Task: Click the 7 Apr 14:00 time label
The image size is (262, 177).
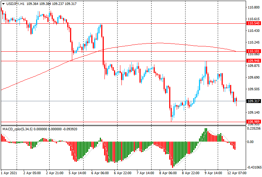Action: (x=146, y=173)
